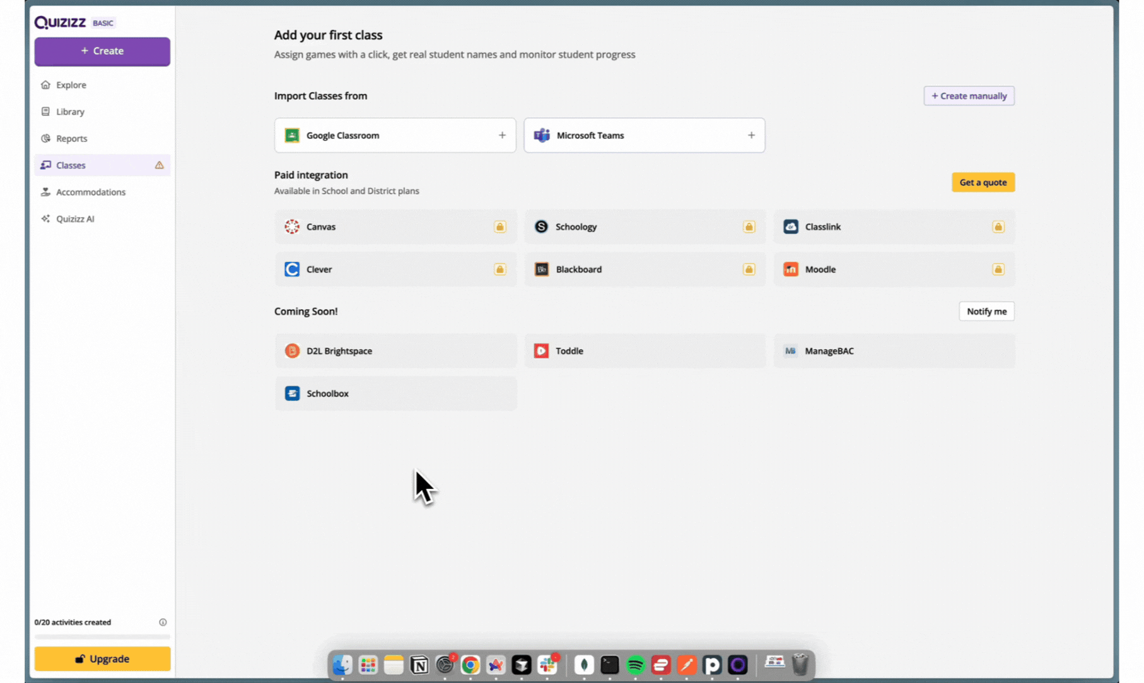Click the Quizizz logo
The height and width of the screenshot is (683, 1144).
pos(60,23)
